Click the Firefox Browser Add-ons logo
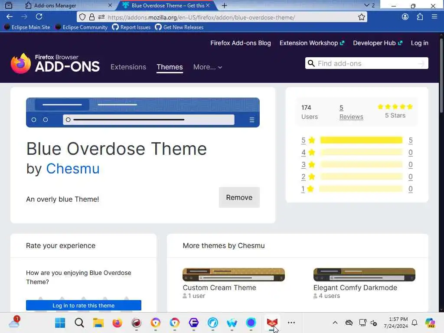This screenshot has height=333, width=444. point(55,63)
